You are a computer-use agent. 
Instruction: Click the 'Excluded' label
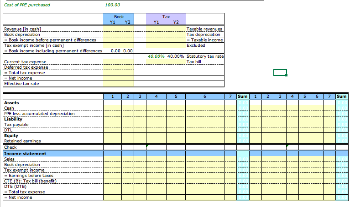pos(196,45)
